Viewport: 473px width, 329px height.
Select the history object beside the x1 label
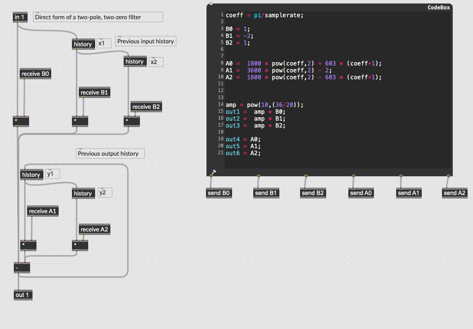pyautogui.click(x=84, y=44)
